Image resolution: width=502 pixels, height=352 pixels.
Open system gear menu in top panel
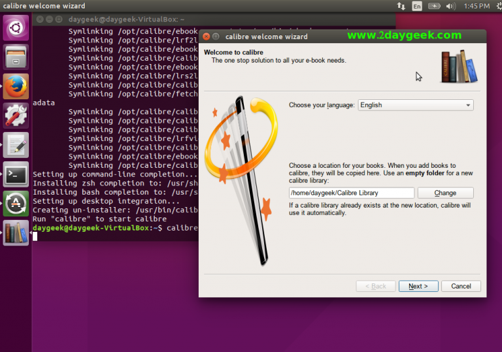[499, 6]
